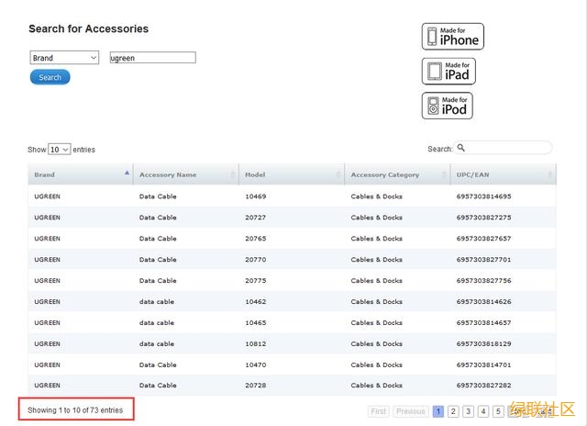Sort table by Model column
This screenshot has height=426, width=587.
(x=292, y=174)
